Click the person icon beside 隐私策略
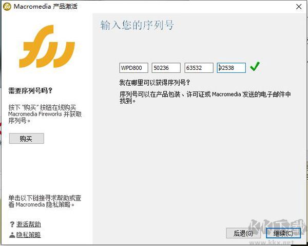 point(12,235)
